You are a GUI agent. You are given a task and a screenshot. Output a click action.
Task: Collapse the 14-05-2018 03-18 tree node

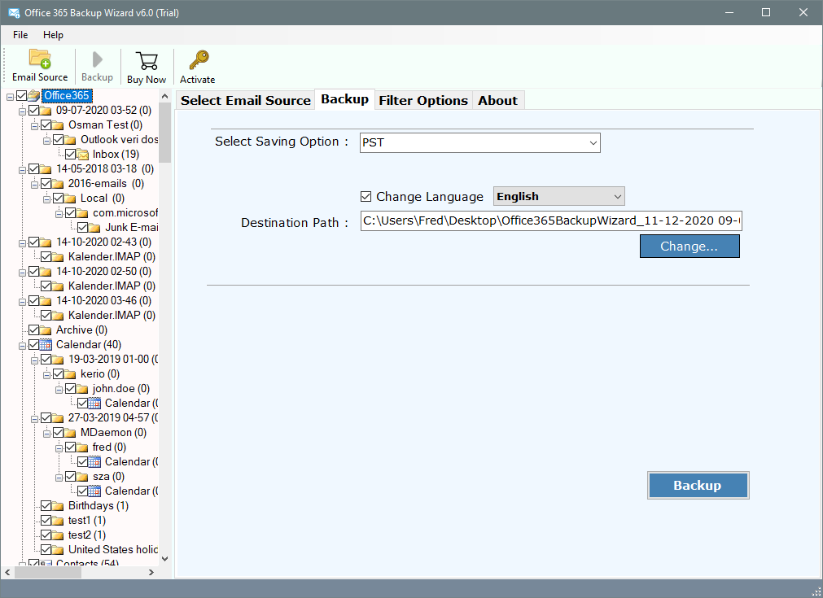click(22, 171)
